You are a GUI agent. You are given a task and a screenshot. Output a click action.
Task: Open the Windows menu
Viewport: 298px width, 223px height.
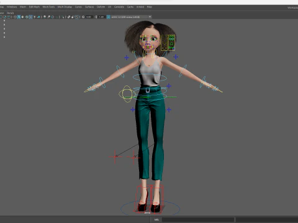(12, 7)
